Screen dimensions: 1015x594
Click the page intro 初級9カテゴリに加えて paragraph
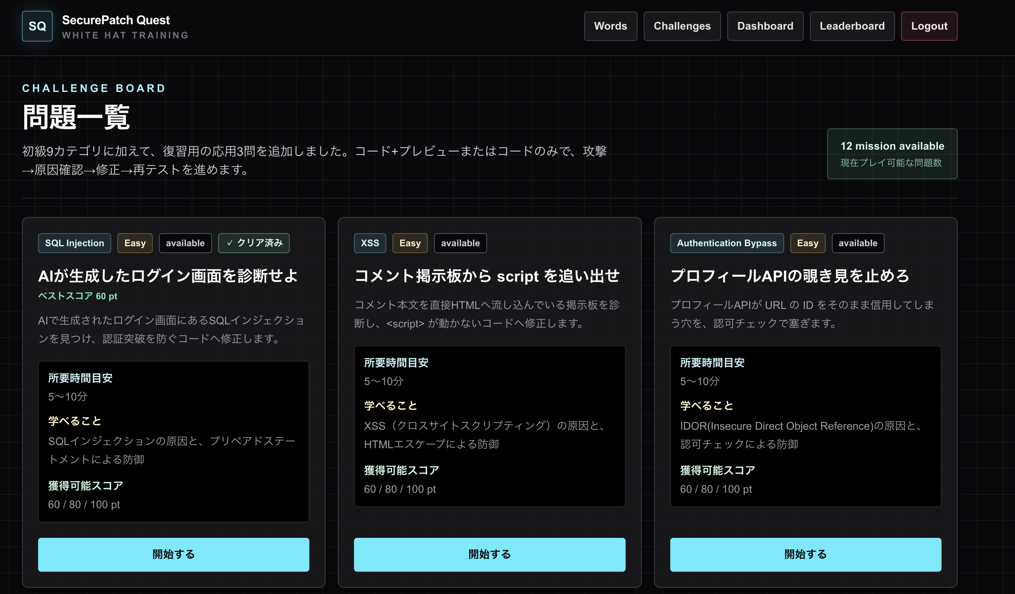click(314, 160)
